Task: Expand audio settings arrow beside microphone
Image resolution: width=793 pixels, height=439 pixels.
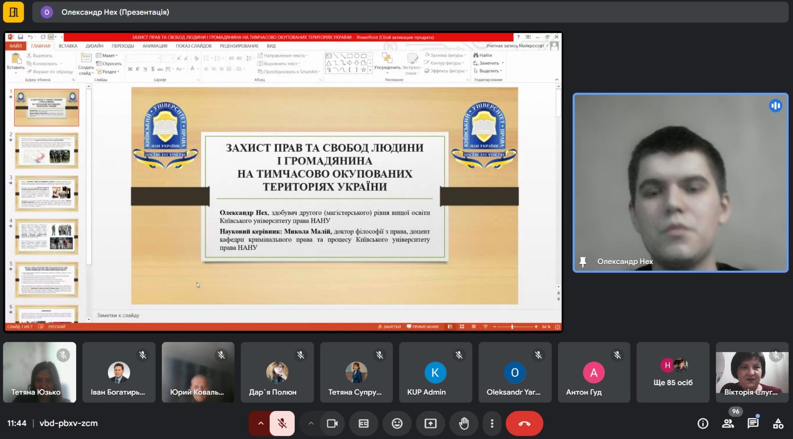Action: click(x=261, y=423)
